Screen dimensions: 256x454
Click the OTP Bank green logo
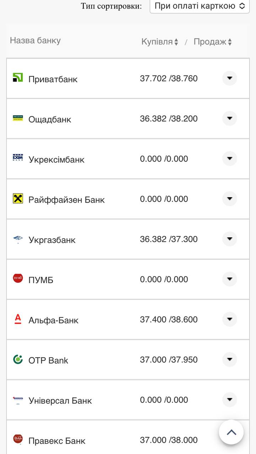(x=18, y=359)
